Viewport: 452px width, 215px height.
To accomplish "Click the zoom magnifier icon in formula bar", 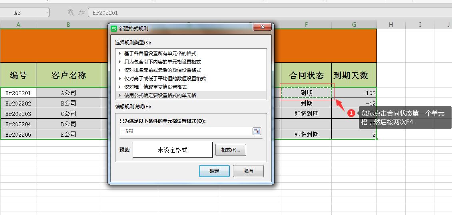I will pyautogui.click(x=71, y=12).
